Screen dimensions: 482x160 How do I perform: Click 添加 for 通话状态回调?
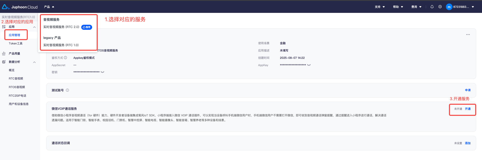tap(468, 143)
